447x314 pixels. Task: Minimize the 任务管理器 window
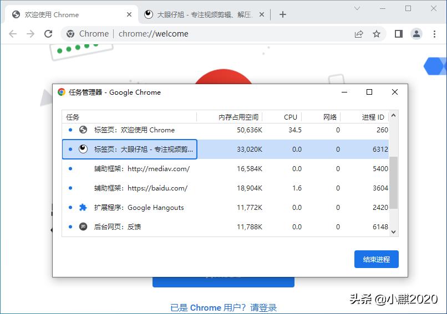[x=344, y=92]
